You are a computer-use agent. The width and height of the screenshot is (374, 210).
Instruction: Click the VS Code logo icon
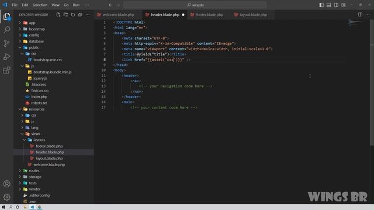tap(5, 5)
